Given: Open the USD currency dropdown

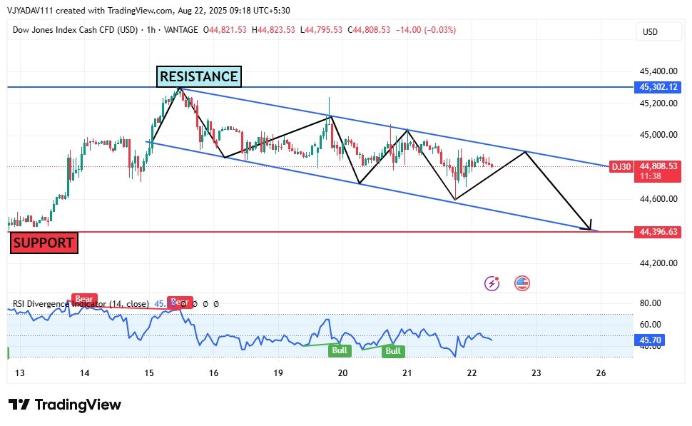Looking at the screenshot, I should tap(650, 31).
